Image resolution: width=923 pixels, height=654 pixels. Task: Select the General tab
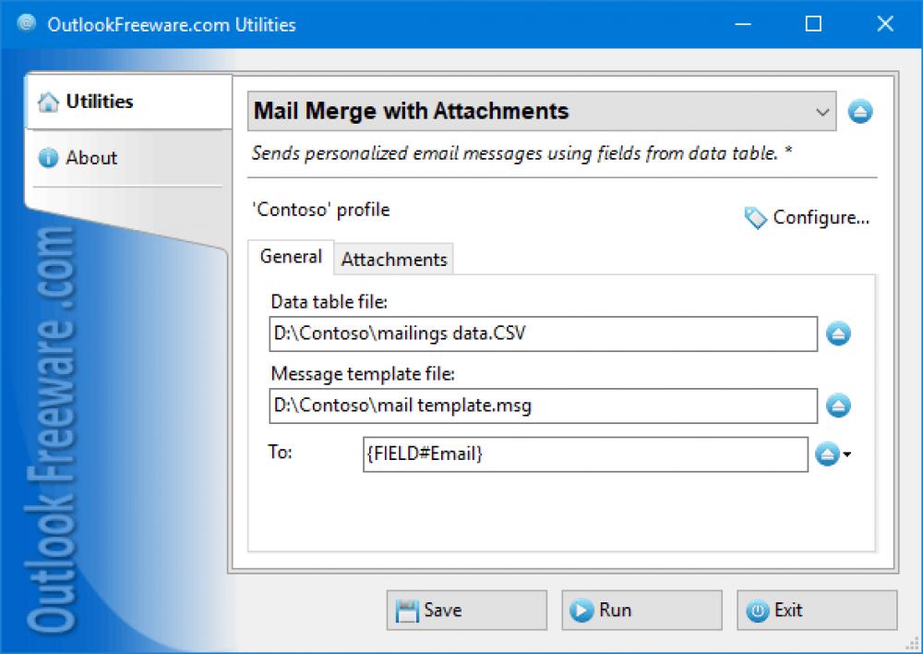291,257
